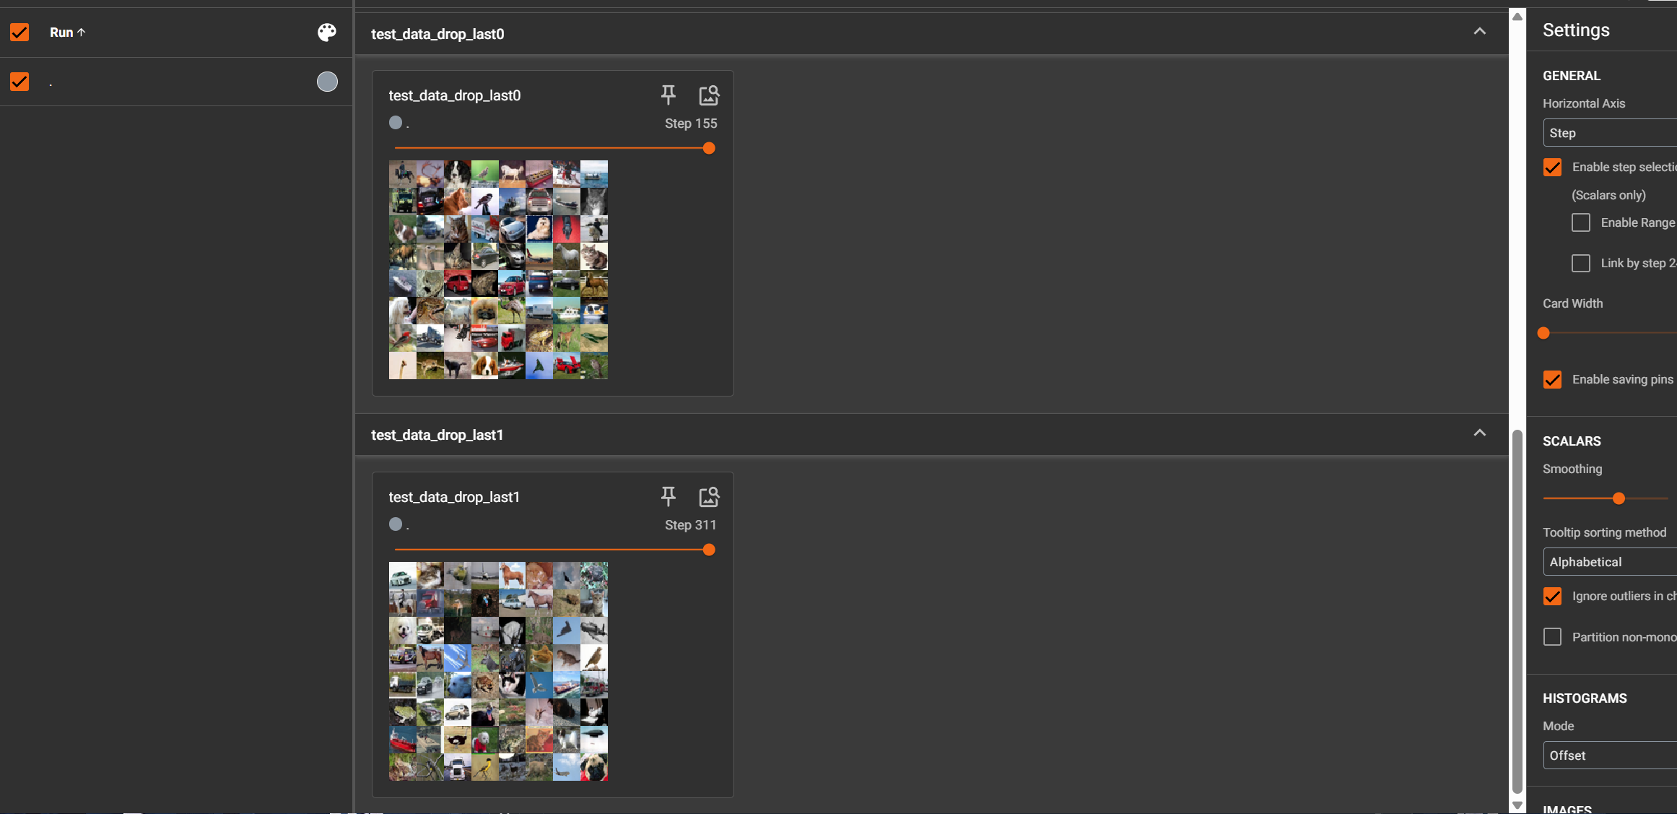Click the step slider handle at Step 311
Viewport: 1677px width, 814px height.
click(709, 550)
